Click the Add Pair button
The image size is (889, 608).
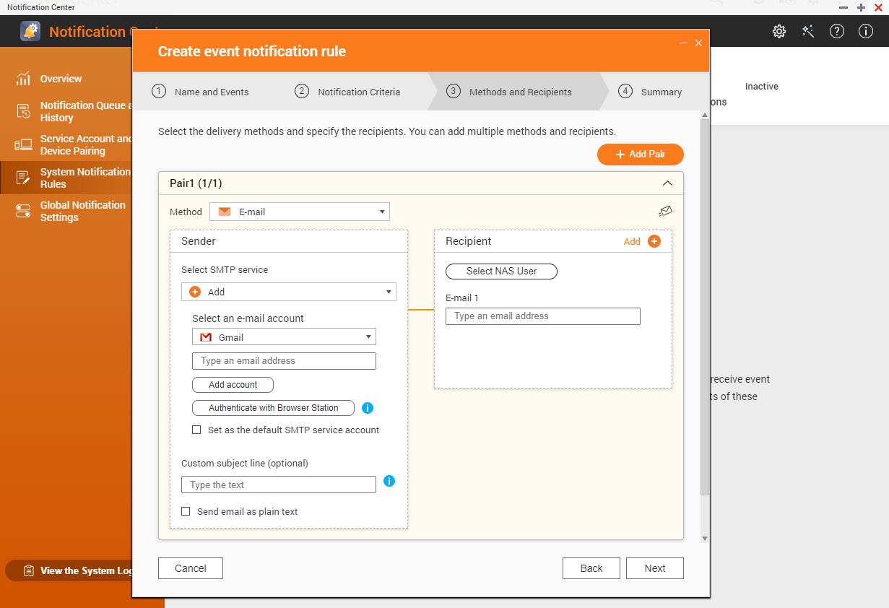click(x=640, y=155)
